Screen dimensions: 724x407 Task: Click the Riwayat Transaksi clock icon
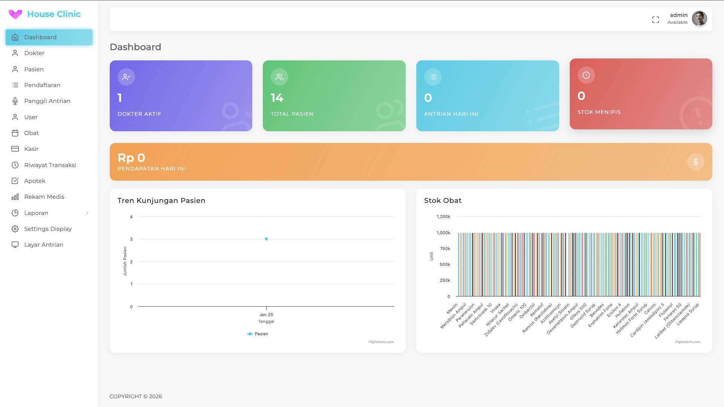15,165
